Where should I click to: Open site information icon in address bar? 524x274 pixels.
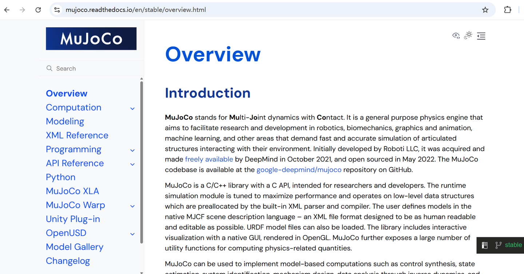[x=57, y=10]
